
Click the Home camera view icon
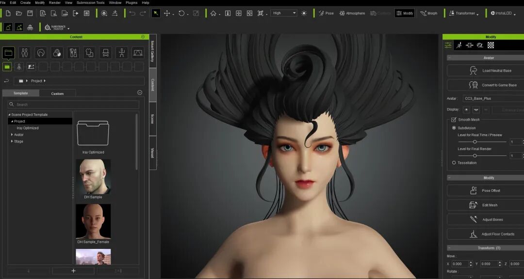click(x=213, y=13)
